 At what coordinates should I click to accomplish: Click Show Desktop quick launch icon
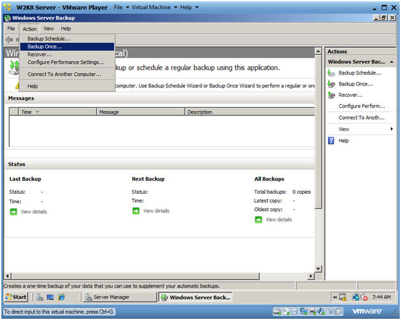[50, 297]
